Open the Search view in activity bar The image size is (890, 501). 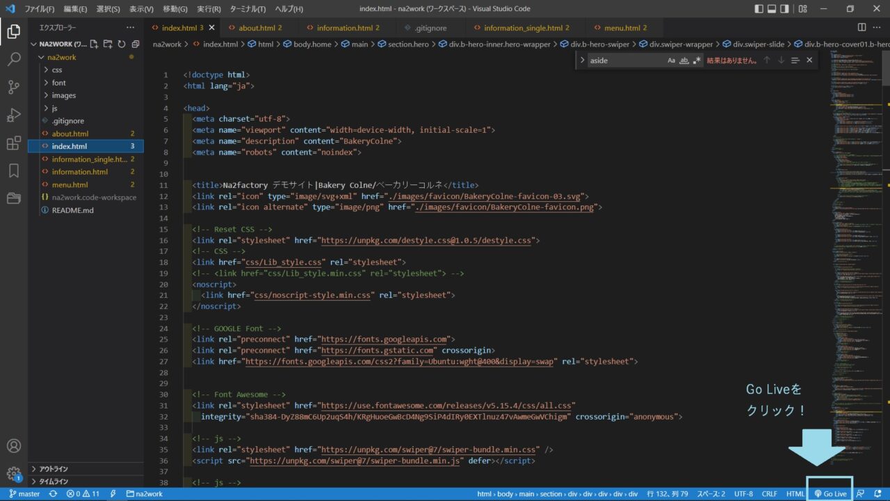tap(13, 59)
